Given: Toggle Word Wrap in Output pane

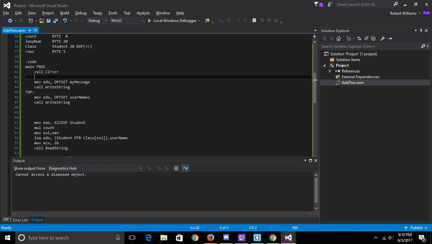Looking at the screenshot, I should [x=186, y=168].
